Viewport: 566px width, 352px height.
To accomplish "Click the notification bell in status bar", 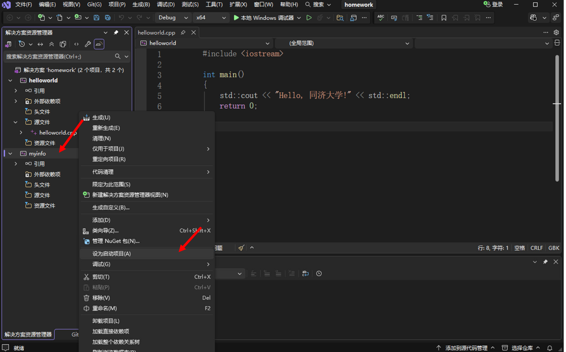I will (x=550, y=348).
